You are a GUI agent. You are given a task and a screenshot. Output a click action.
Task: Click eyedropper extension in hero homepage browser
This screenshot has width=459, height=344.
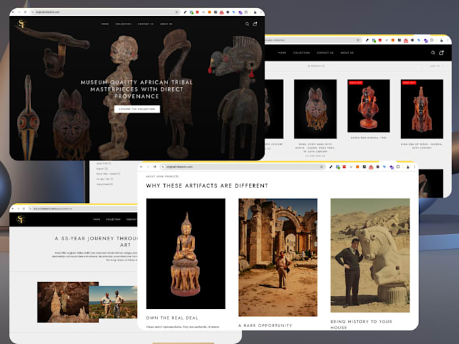click(185, 12)
